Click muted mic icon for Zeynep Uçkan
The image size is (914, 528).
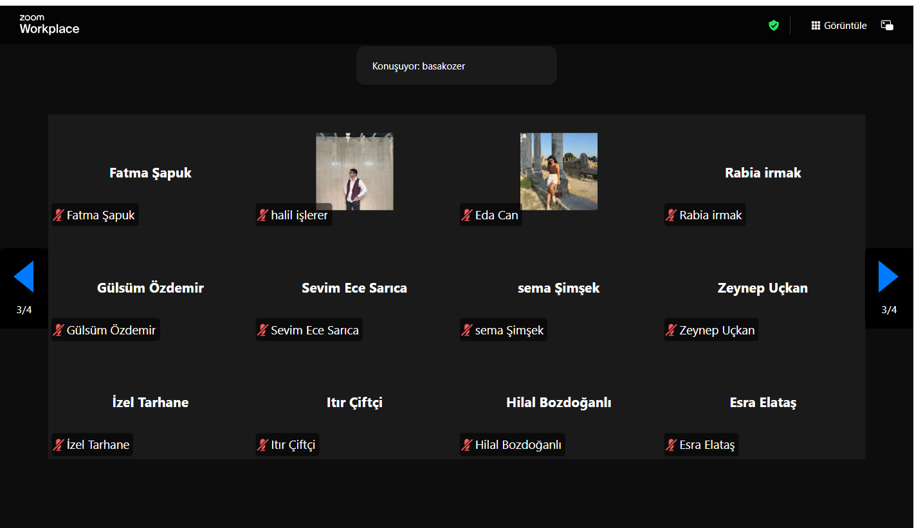coord(671,331)
